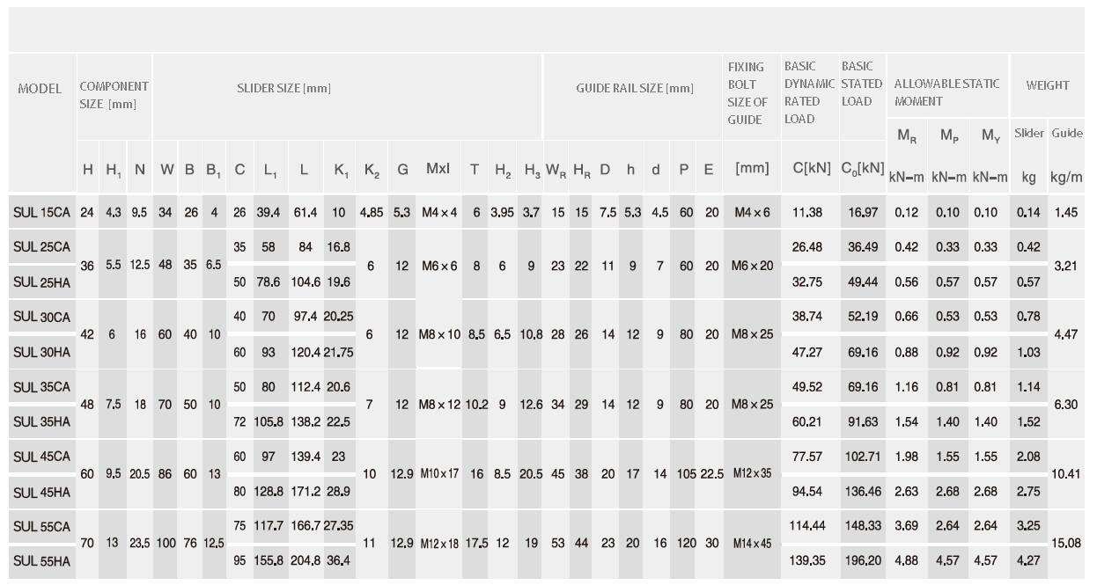Click the 11.38 dynamic load value
This screenshot has width=1097, height=585.
[x=806, y=213]
